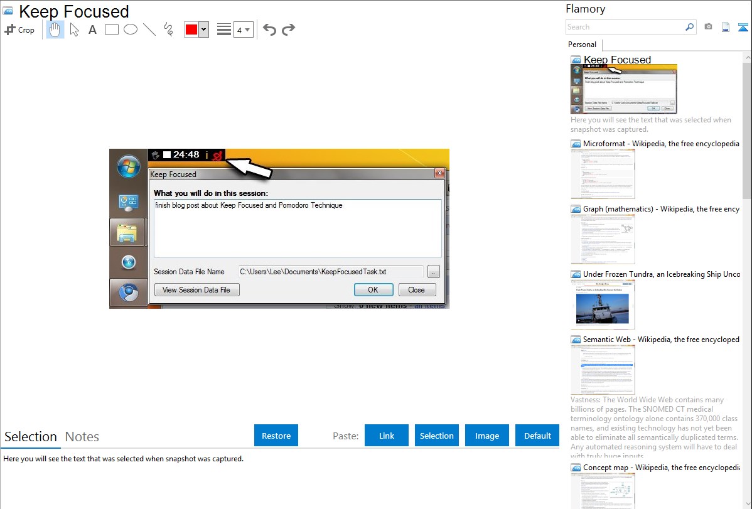Undo the last annotation
Viewport: 752px width, 509px height.
click(269, 29)
